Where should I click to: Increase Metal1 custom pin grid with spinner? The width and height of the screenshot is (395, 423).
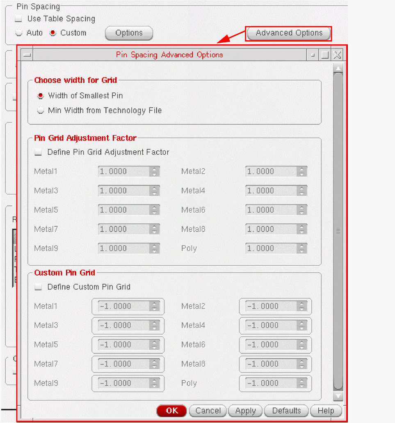(x=154, y=304)
